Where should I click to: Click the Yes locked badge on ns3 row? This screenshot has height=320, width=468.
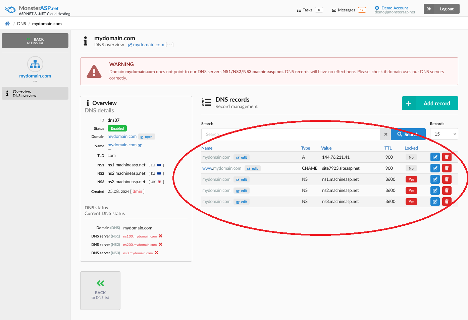[411, 202]
